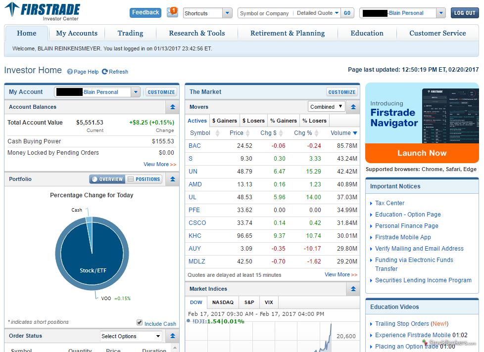
Task: Click Launch Now for Firstrade Navigator
Action: [422, 153]
